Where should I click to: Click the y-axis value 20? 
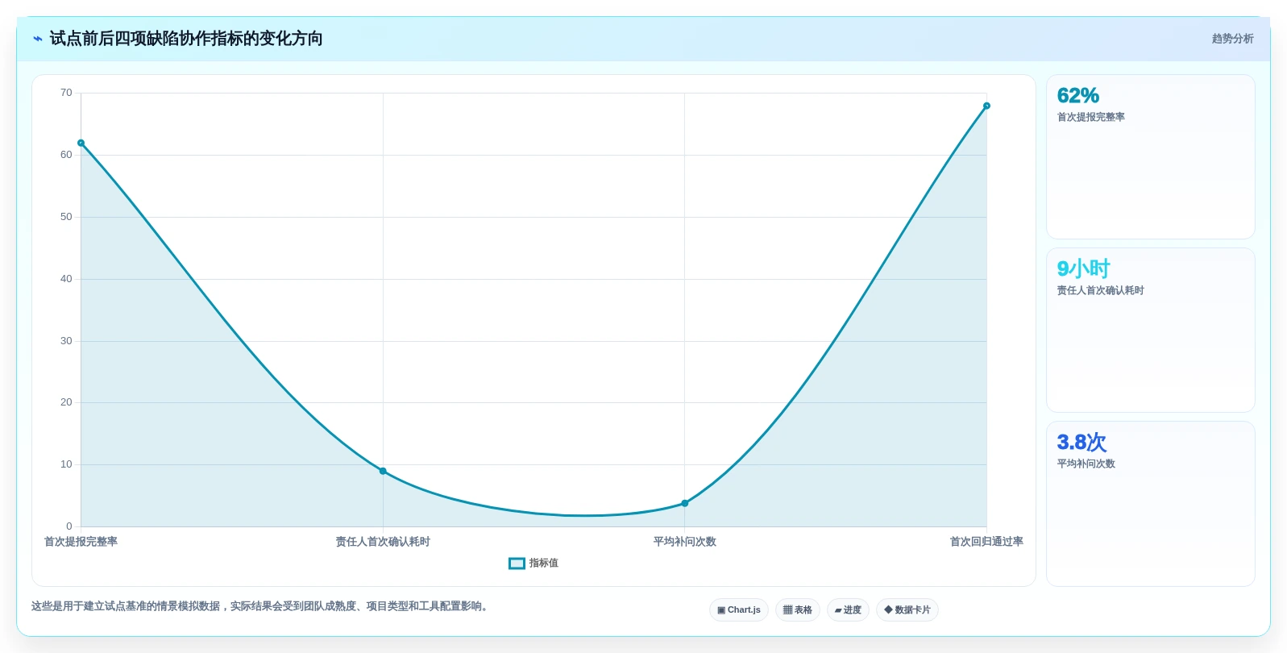click(x=66, y=402)
